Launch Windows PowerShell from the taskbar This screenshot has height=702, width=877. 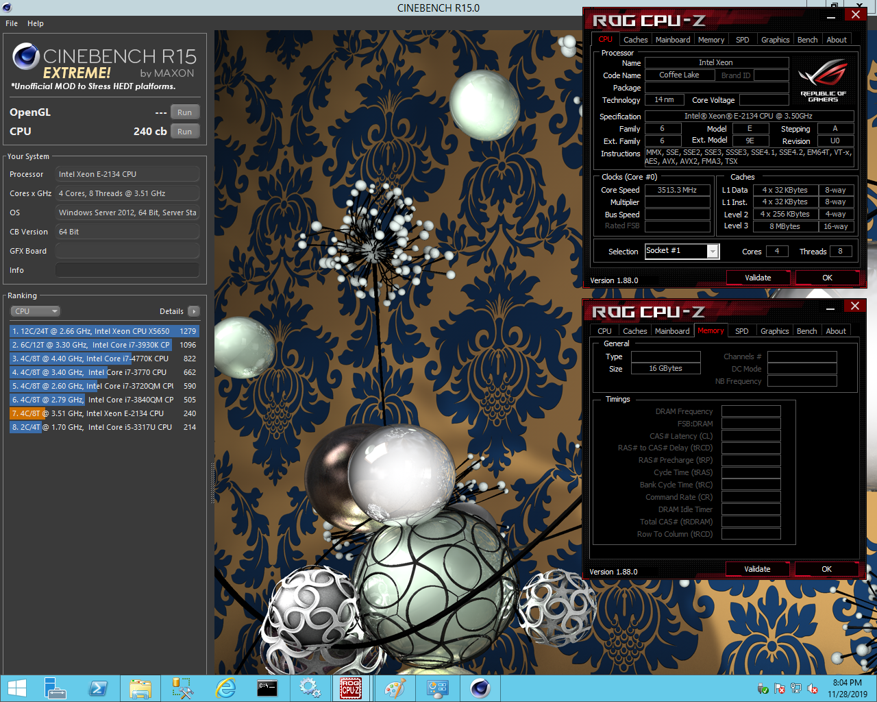[98, 688]
